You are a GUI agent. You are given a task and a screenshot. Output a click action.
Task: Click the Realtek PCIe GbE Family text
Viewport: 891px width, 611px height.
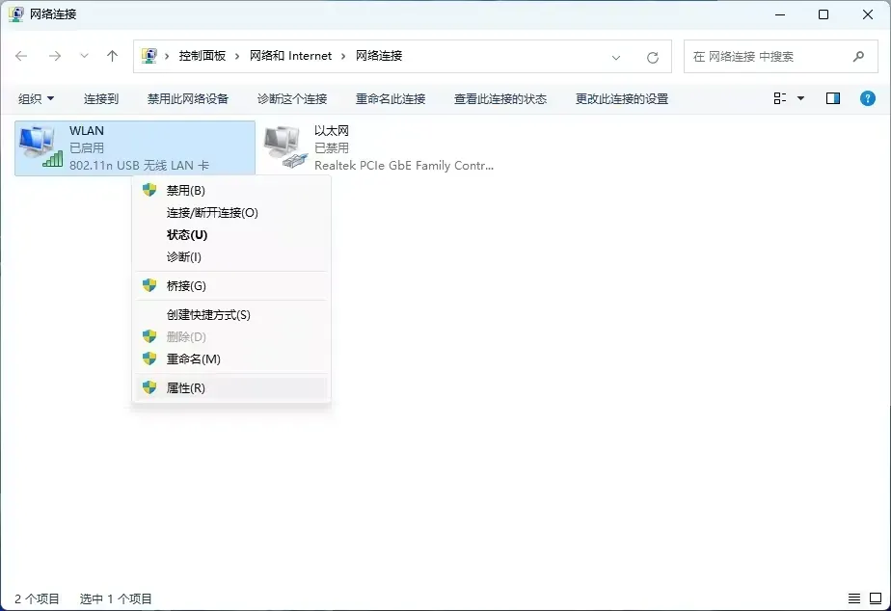coord(404,165)
